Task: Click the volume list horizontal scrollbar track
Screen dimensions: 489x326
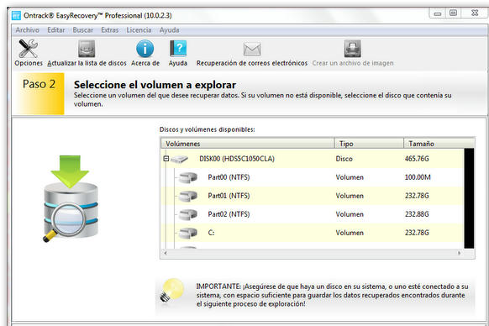Action: coord(313,253)
